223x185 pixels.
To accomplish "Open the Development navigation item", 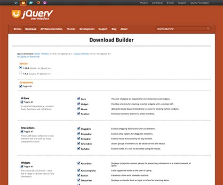I will click(x=87, y=29).
